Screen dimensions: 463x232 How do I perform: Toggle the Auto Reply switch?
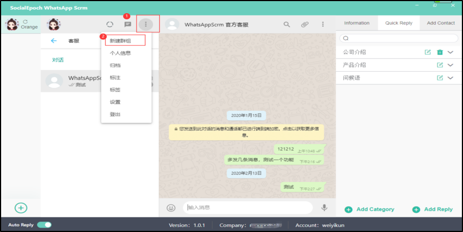(44, 225)
